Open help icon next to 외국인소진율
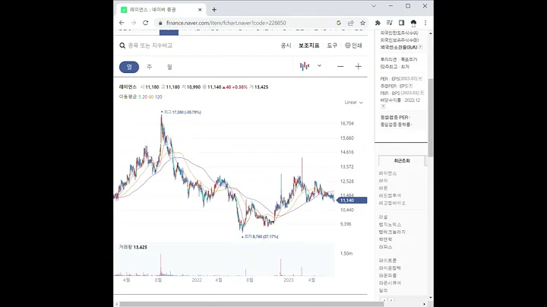Viewport: 547px width, 307px height. coord(420,47)
